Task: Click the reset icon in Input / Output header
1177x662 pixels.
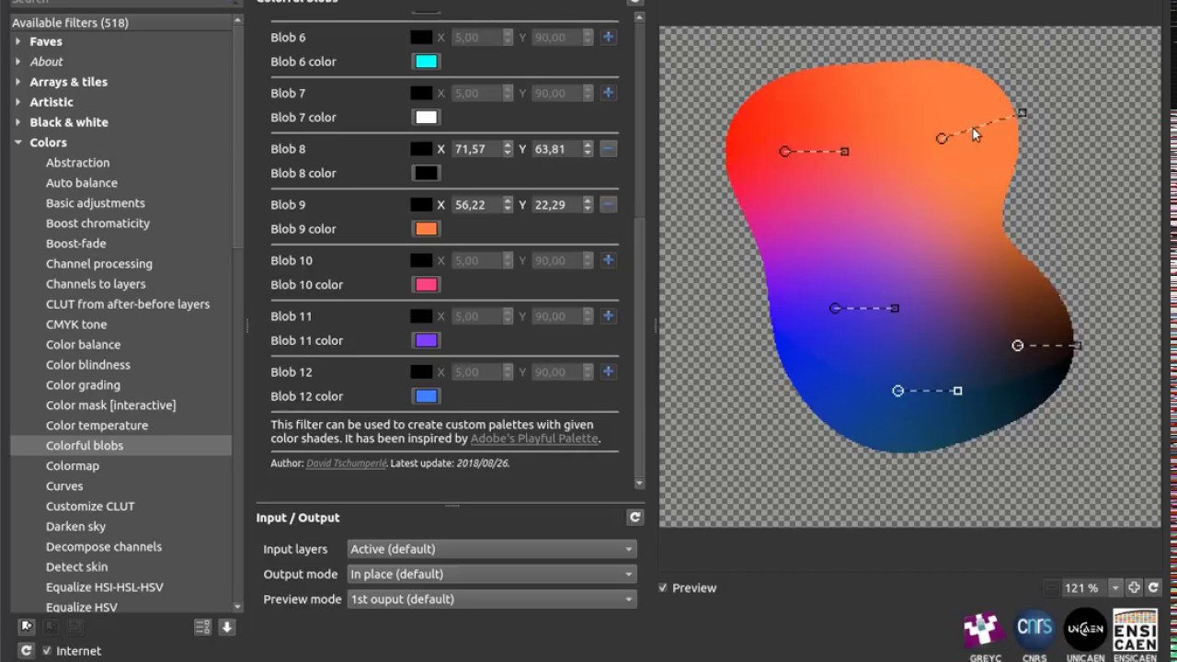Action: (x=634, y=518)
